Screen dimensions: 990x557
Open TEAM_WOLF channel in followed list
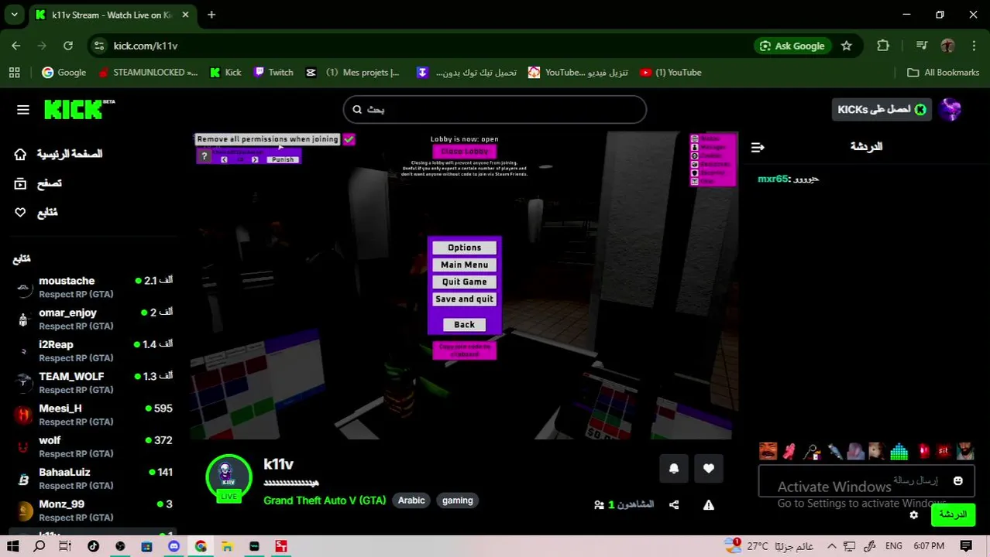point(93,383)
